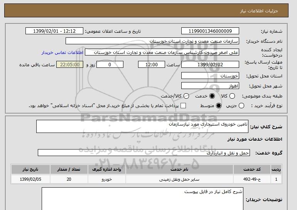Click the quantity cell 20
The height and width of the screenshot is (210, 297).
[x=69, y=179]
